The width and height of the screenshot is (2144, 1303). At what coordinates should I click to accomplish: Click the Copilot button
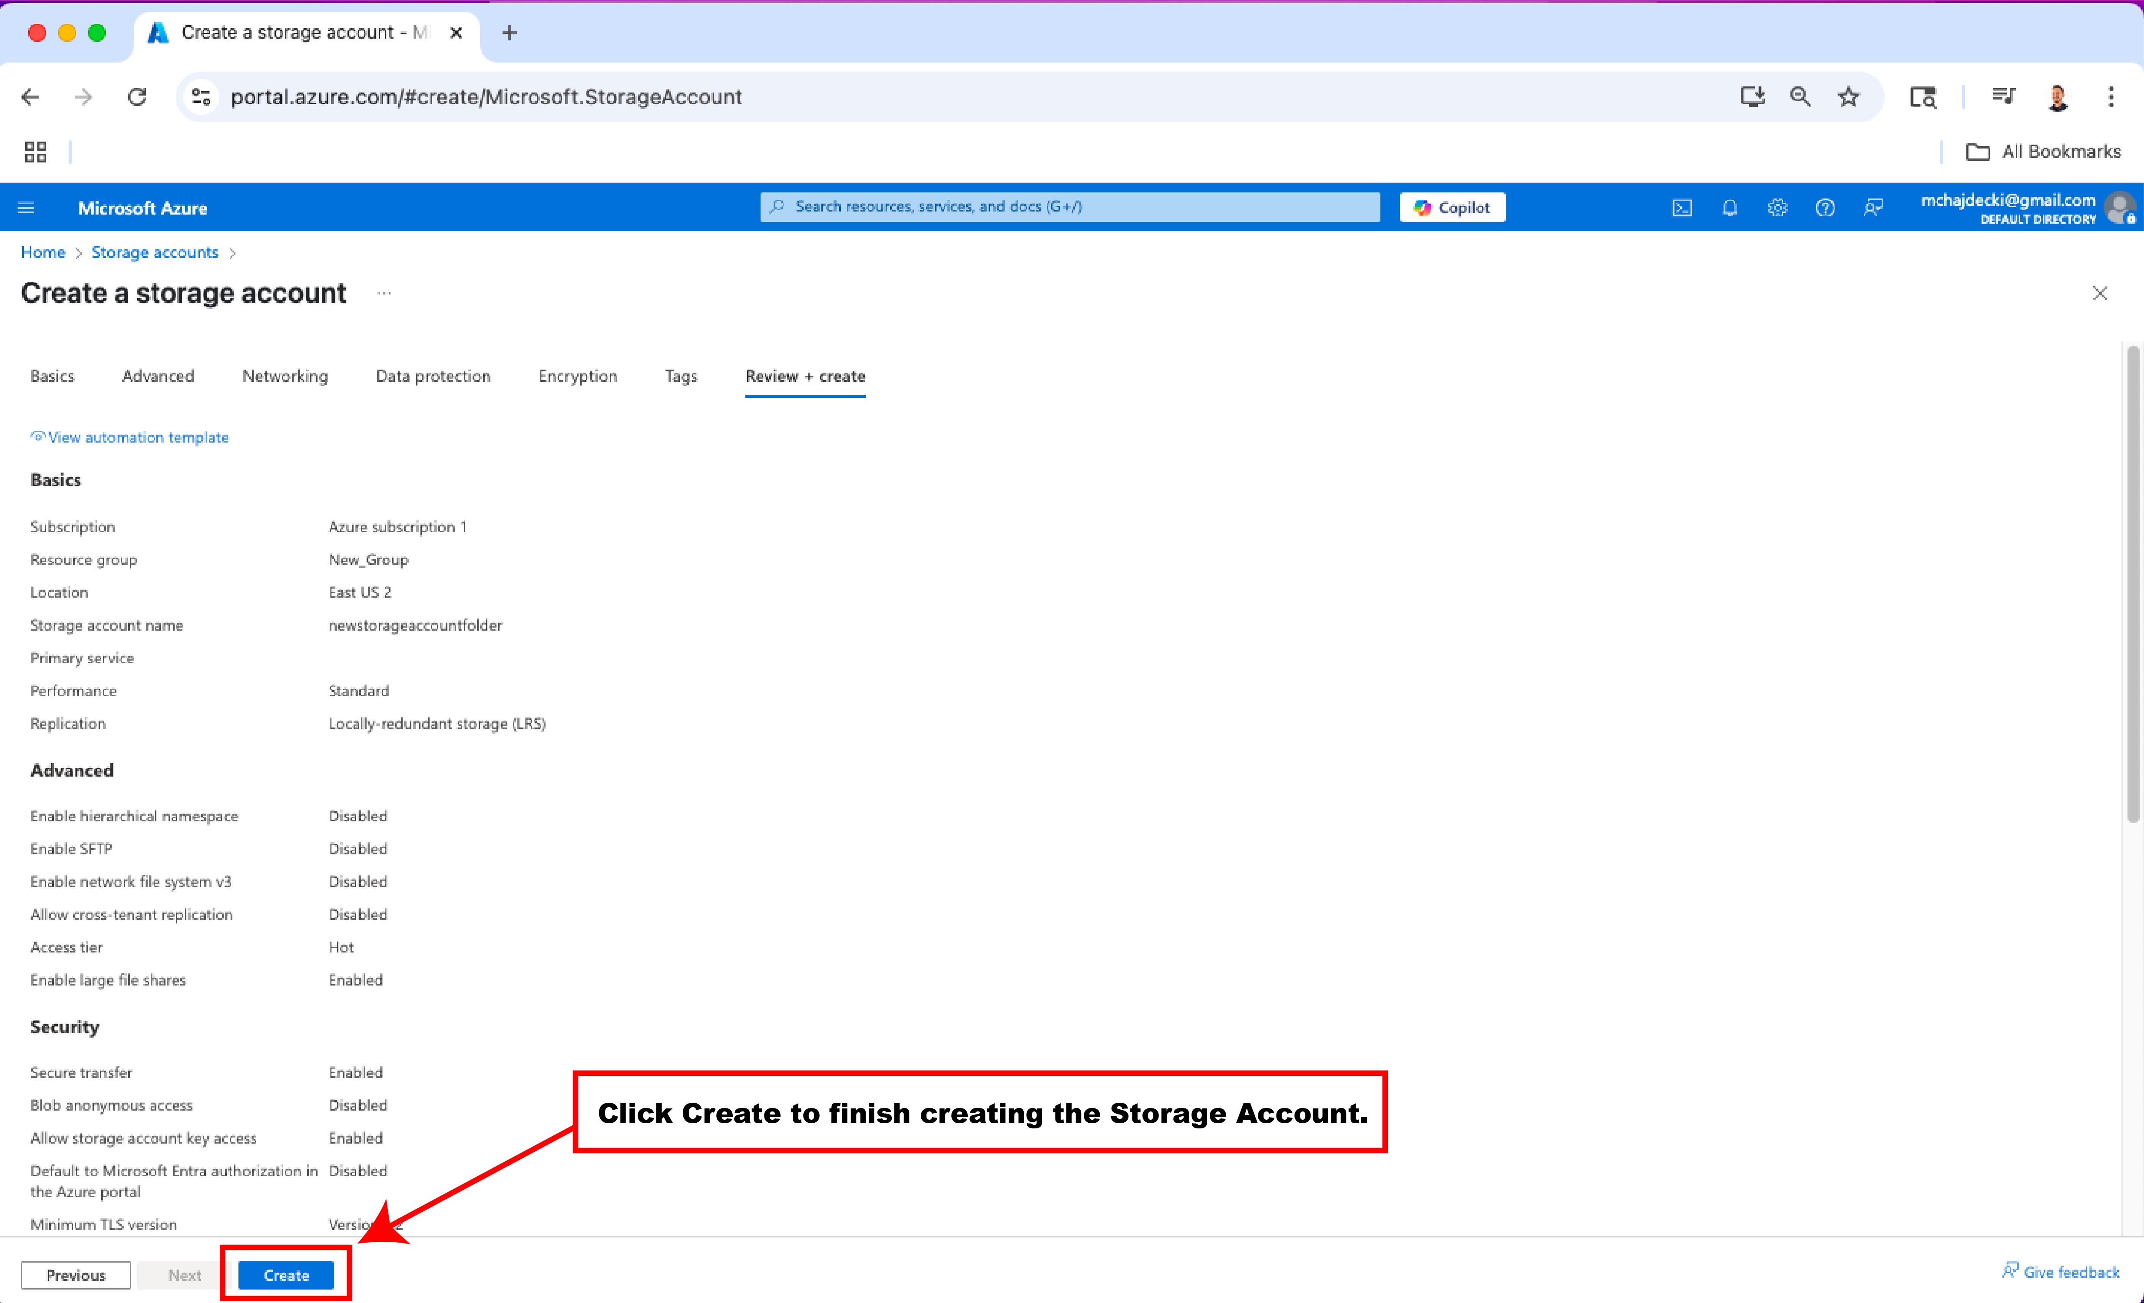tap(1452, 207)
